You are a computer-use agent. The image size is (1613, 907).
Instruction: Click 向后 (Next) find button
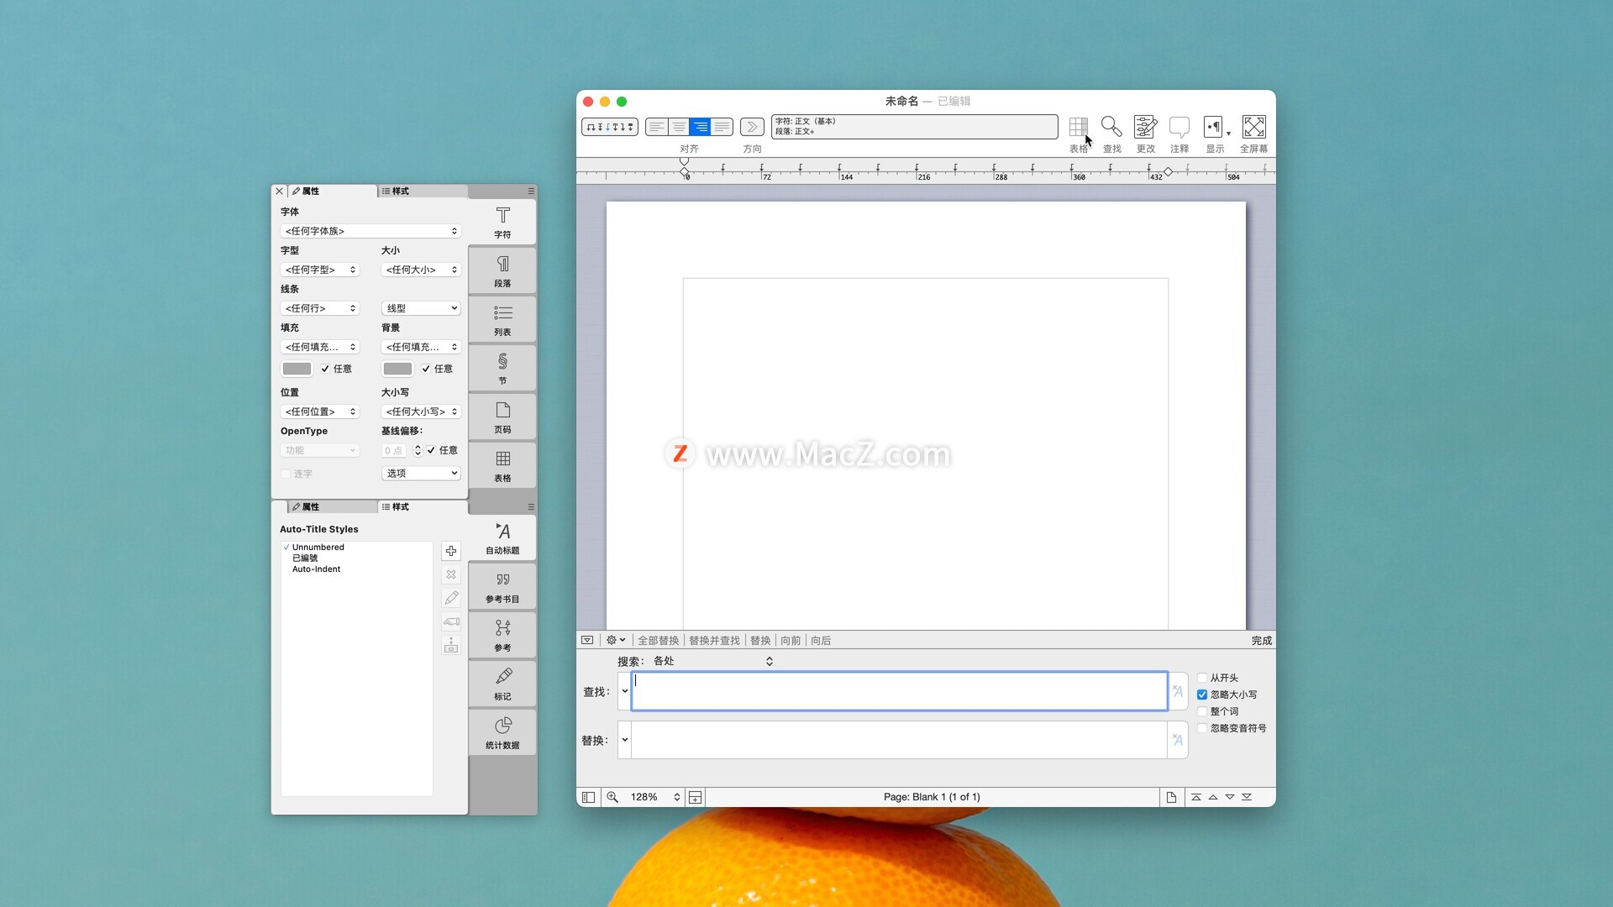click(821, 641)
